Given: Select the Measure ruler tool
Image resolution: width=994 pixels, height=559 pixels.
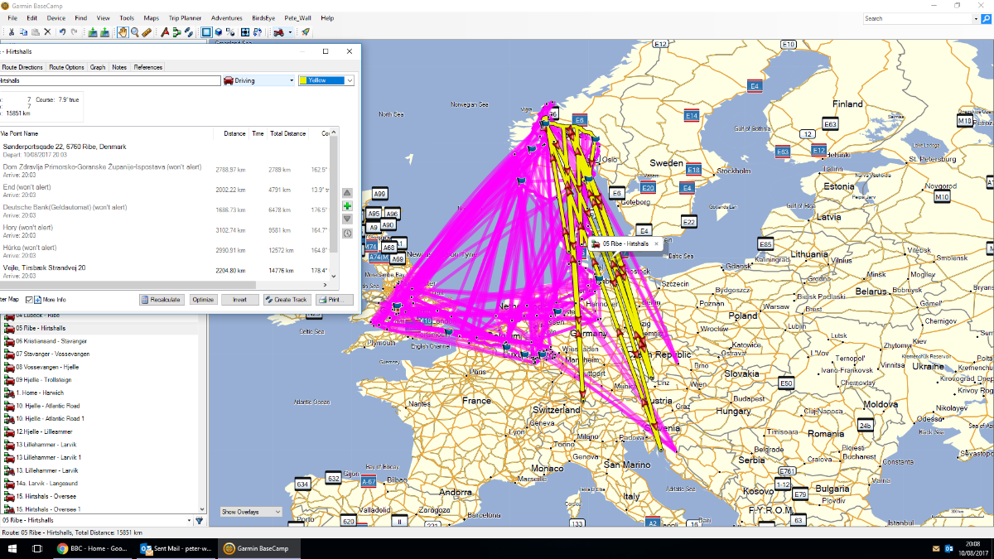Looking at the screenshot, I should pyautogui.click(x=147, y=32).
